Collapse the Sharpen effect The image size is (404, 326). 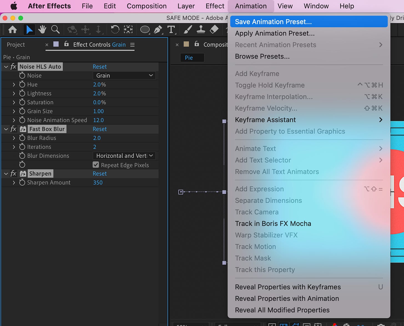pyautogui.click(x=6, y=174)
